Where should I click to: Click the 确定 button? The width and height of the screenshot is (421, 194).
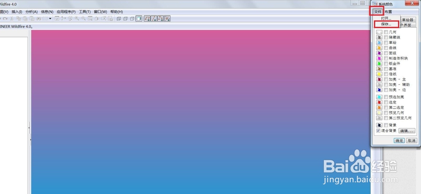[x=399, y=141]
